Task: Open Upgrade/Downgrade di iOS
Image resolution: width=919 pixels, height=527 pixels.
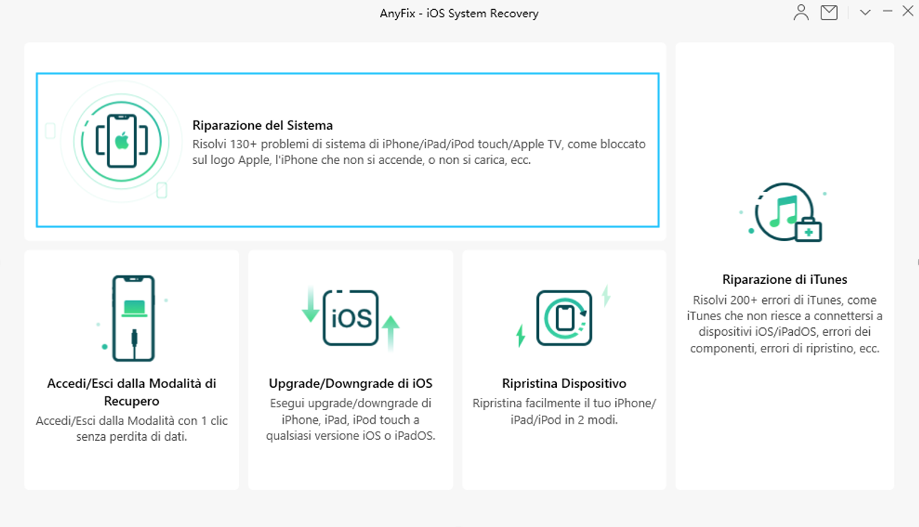Action: click(x=350, y=384)
